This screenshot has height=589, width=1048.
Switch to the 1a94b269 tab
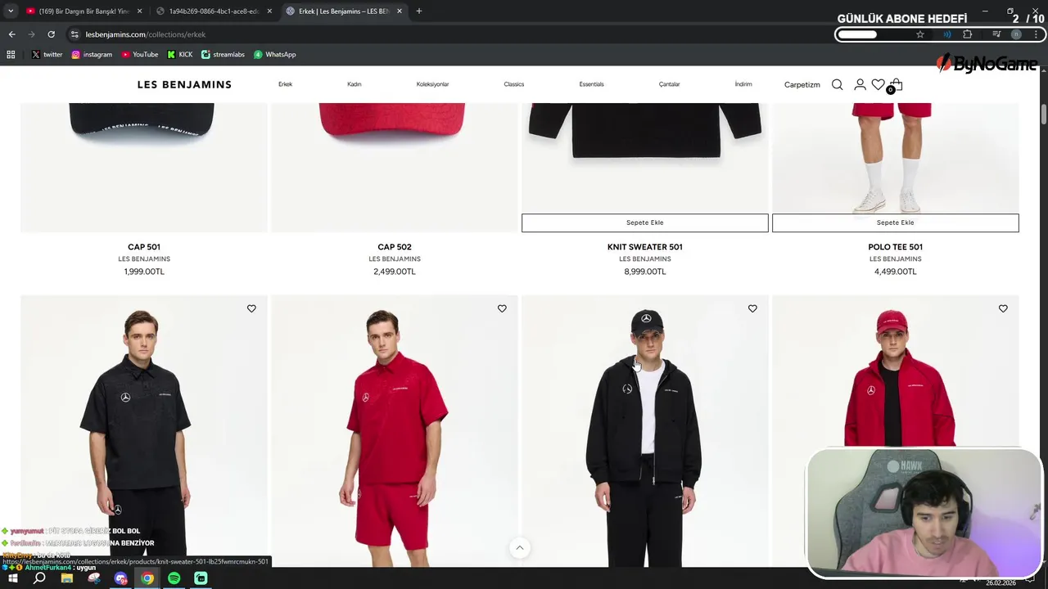click(213, 11)
